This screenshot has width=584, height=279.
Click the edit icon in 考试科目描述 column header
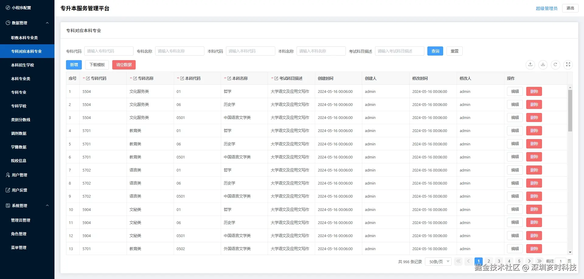[276, 78]
